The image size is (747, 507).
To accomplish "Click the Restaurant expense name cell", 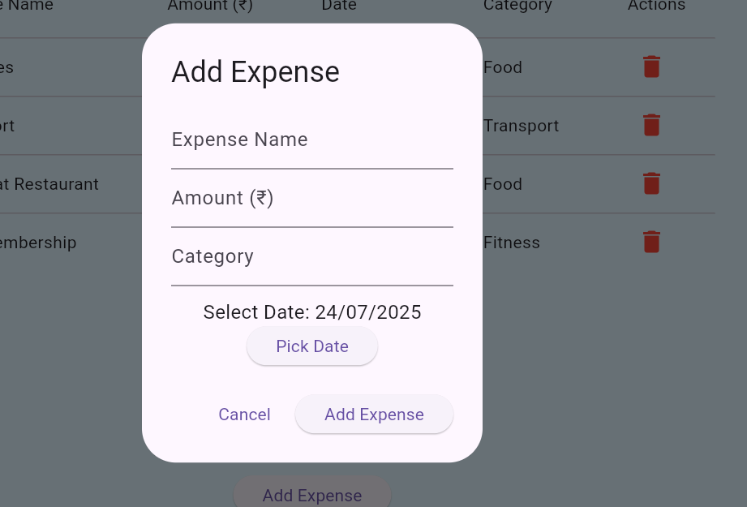I will (50, 184).
